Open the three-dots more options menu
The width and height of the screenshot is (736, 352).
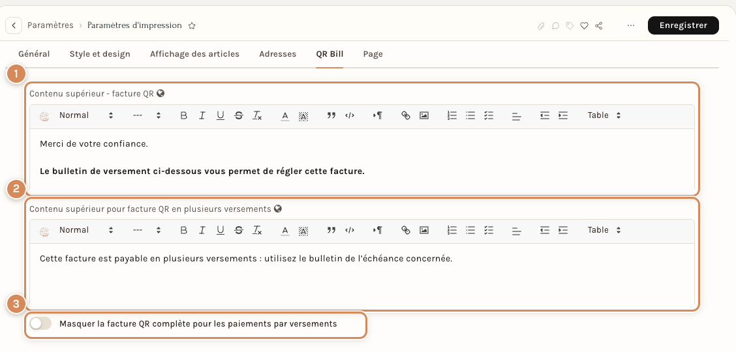click(x=631, y=25)
